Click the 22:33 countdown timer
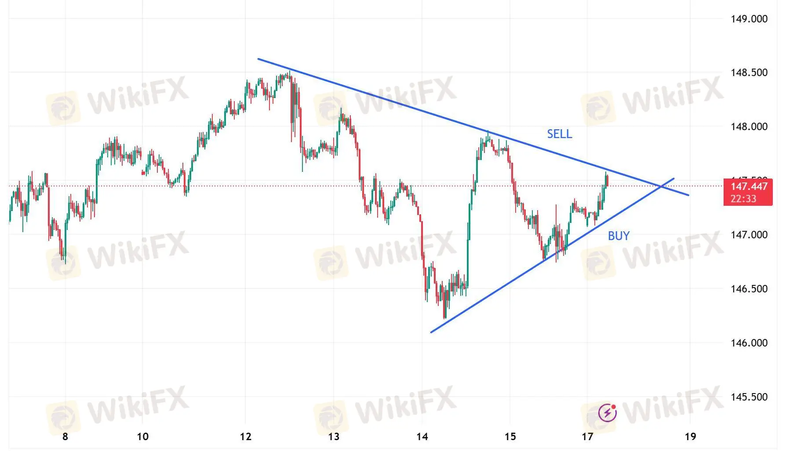Viewport: 786px width, 463px height. click(x=743, y=199)
